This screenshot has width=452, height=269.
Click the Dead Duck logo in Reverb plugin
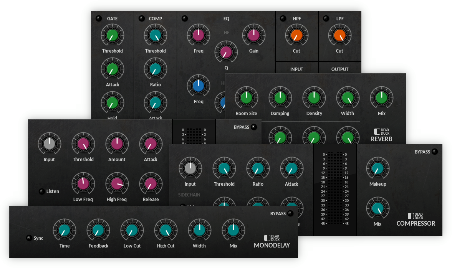381,132
